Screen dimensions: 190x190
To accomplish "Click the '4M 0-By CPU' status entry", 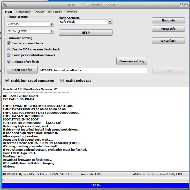I will (142, 174).
